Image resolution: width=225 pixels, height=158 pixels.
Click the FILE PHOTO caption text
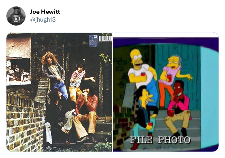160,140
